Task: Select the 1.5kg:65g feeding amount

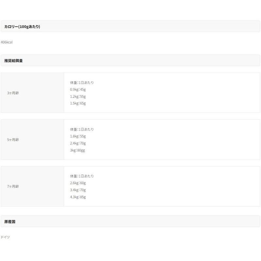Action: (78, 103)
